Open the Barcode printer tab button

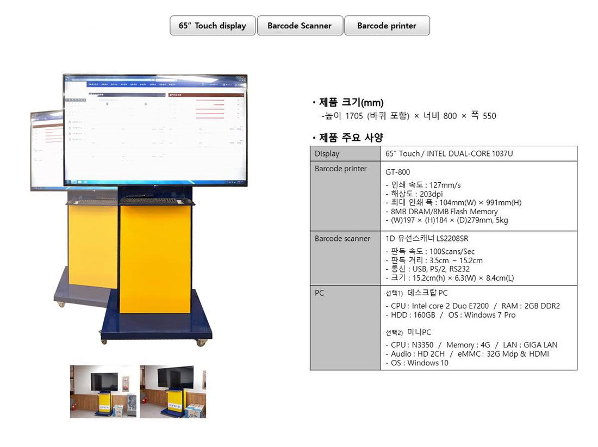point(387,26)
